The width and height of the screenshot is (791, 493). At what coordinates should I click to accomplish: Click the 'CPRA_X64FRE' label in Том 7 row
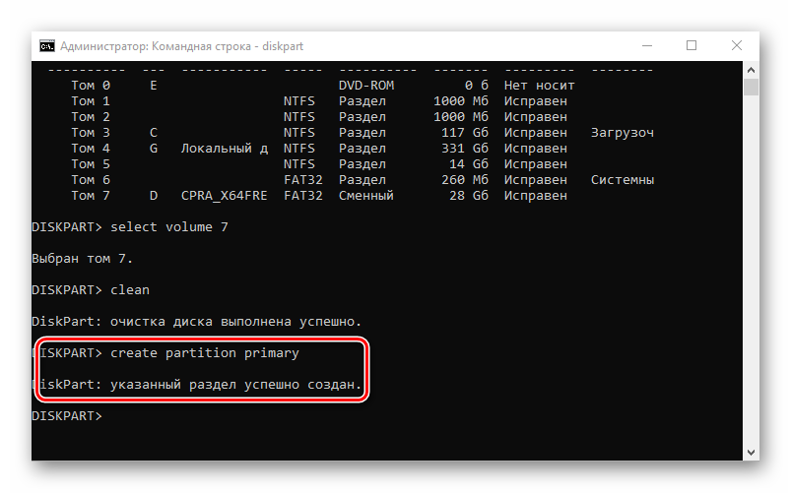225,196
